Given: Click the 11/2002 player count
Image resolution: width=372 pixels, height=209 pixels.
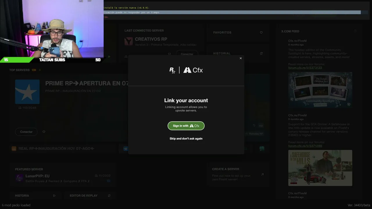Looking at the screenshot, I should point(103,176).
